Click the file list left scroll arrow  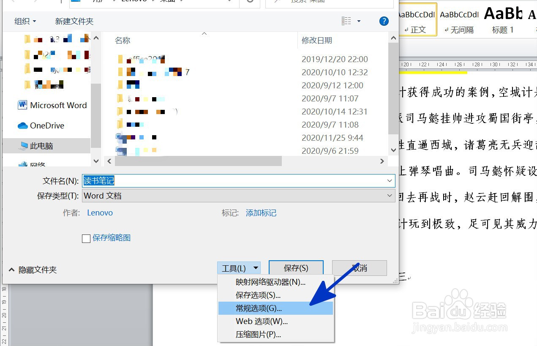click(x=109, y=161)
